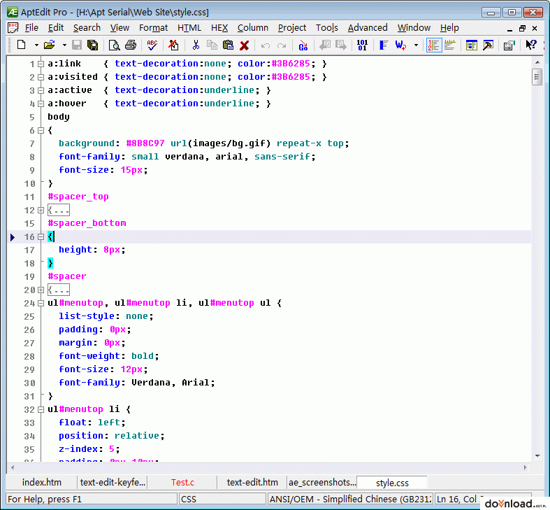Open the Advanced menu

click(368, 28)
